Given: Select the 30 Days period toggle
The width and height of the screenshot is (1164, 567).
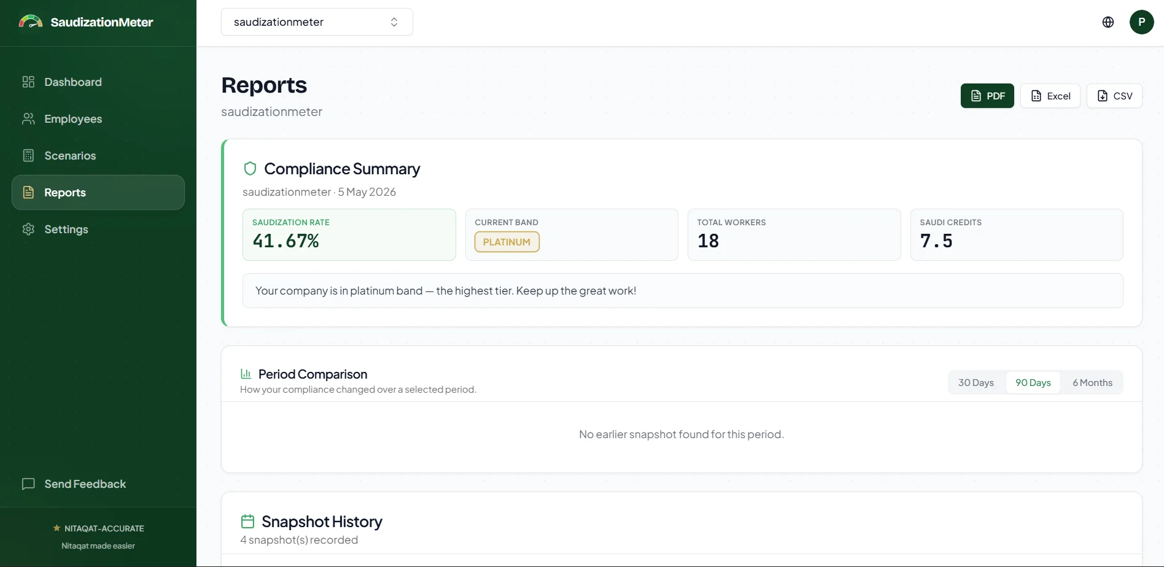Looking at the screenshot, I should point(976,383).
